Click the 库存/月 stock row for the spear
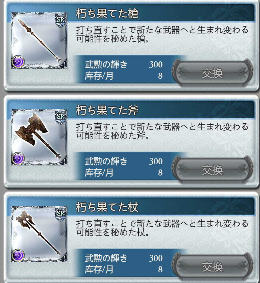260x283 pixels. tap(124, 76)
